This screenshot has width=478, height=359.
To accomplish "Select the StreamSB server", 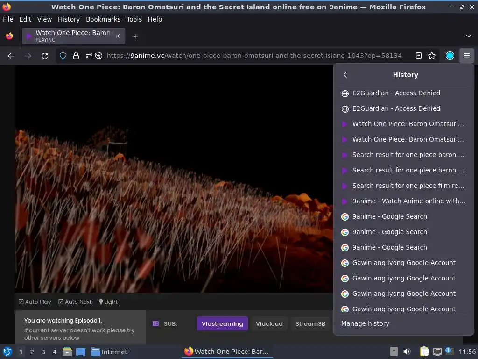I will click(310, 323).
